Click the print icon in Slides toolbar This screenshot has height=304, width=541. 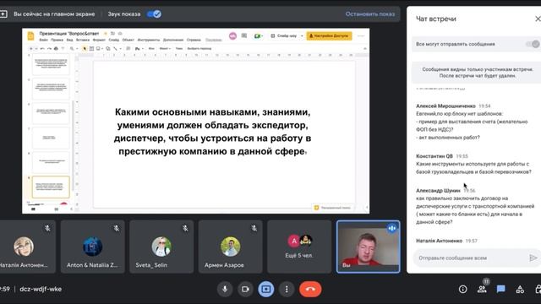tap(56, 49)
